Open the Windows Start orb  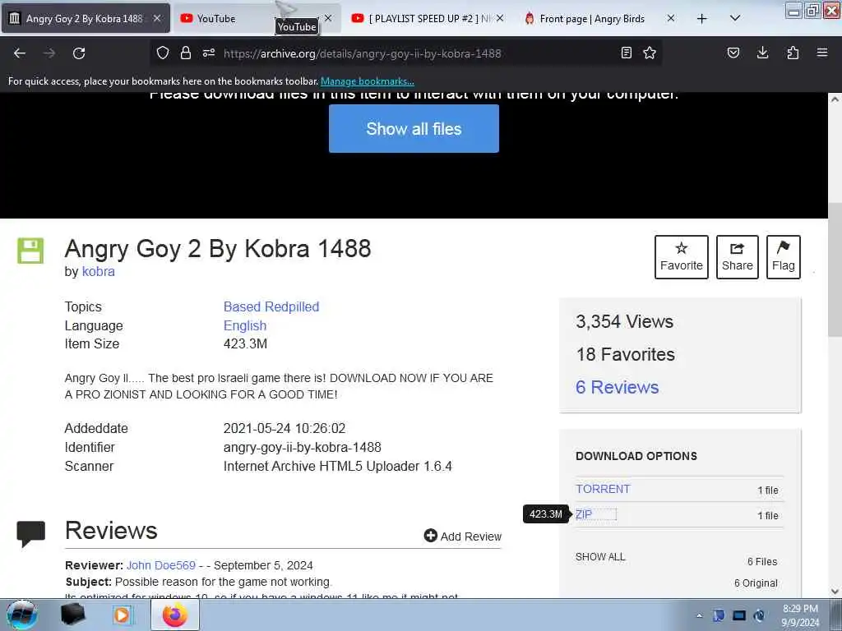(22, 615)
